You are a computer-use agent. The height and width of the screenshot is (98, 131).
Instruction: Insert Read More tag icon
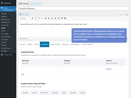point(62,18)
